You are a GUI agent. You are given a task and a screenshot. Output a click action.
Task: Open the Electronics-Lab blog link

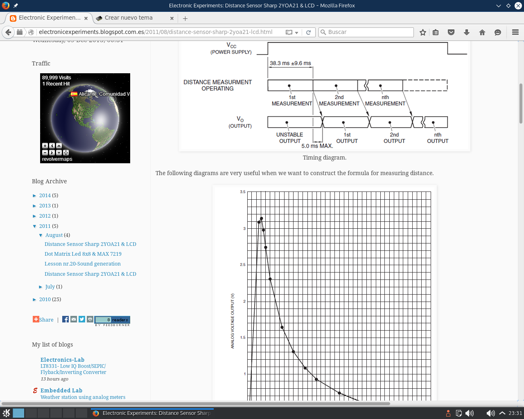(62, 360)
